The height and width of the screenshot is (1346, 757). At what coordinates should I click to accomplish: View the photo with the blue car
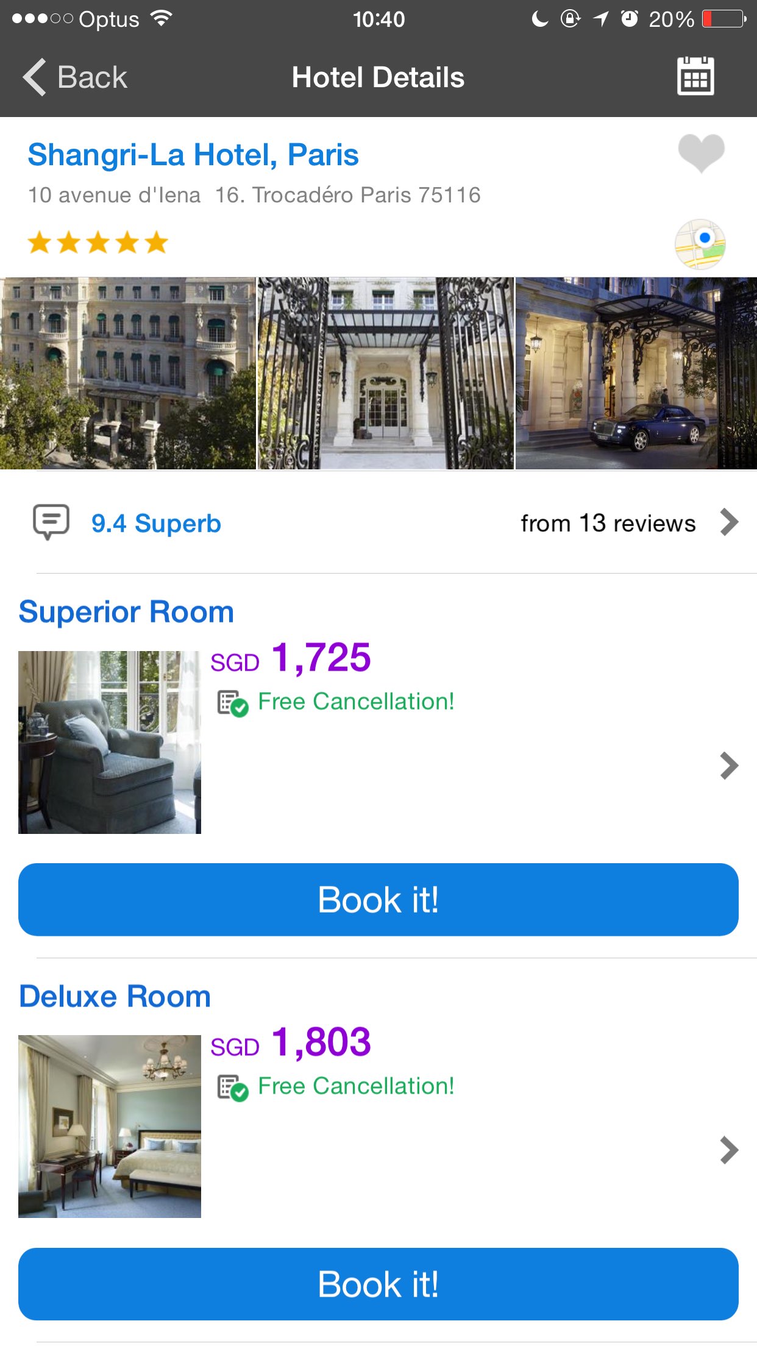click(636, 373)
